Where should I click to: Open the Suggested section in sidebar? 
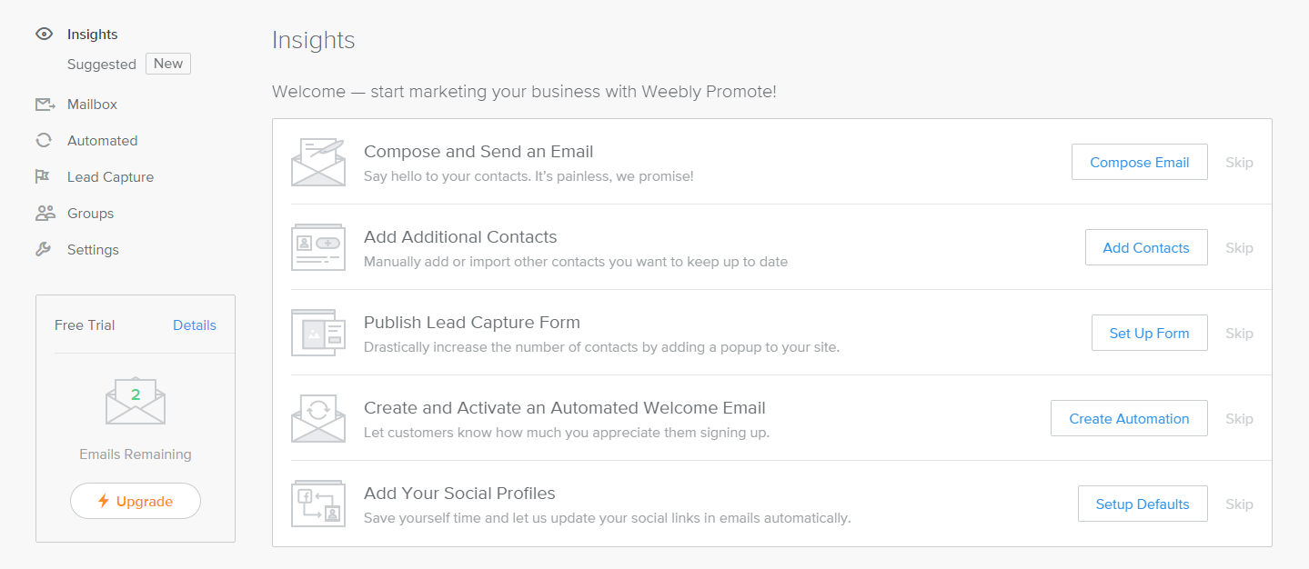(102, 65)
